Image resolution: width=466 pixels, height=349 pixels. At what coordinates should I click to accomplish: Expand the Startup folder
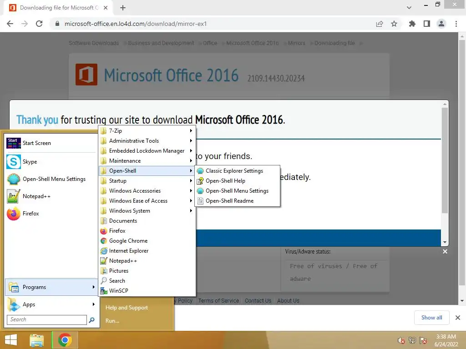click(x=147, y=181)
